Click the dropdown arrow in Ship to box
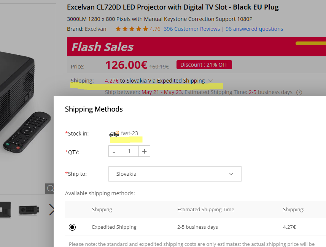Viewport: 326px width, 247px height. 231,174
